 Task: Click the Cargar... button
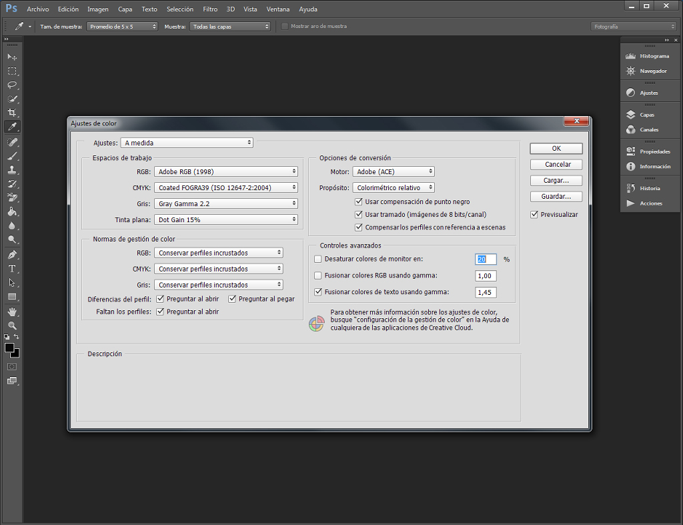(x=556, y=180)
